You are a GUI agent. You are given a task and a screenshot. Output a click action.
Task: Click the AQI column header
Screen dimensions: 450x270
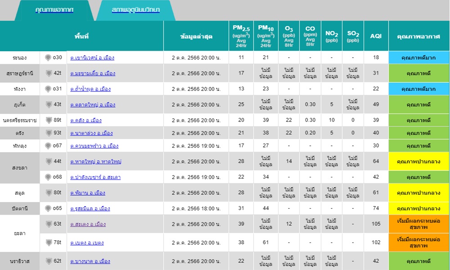coord(376,36)
